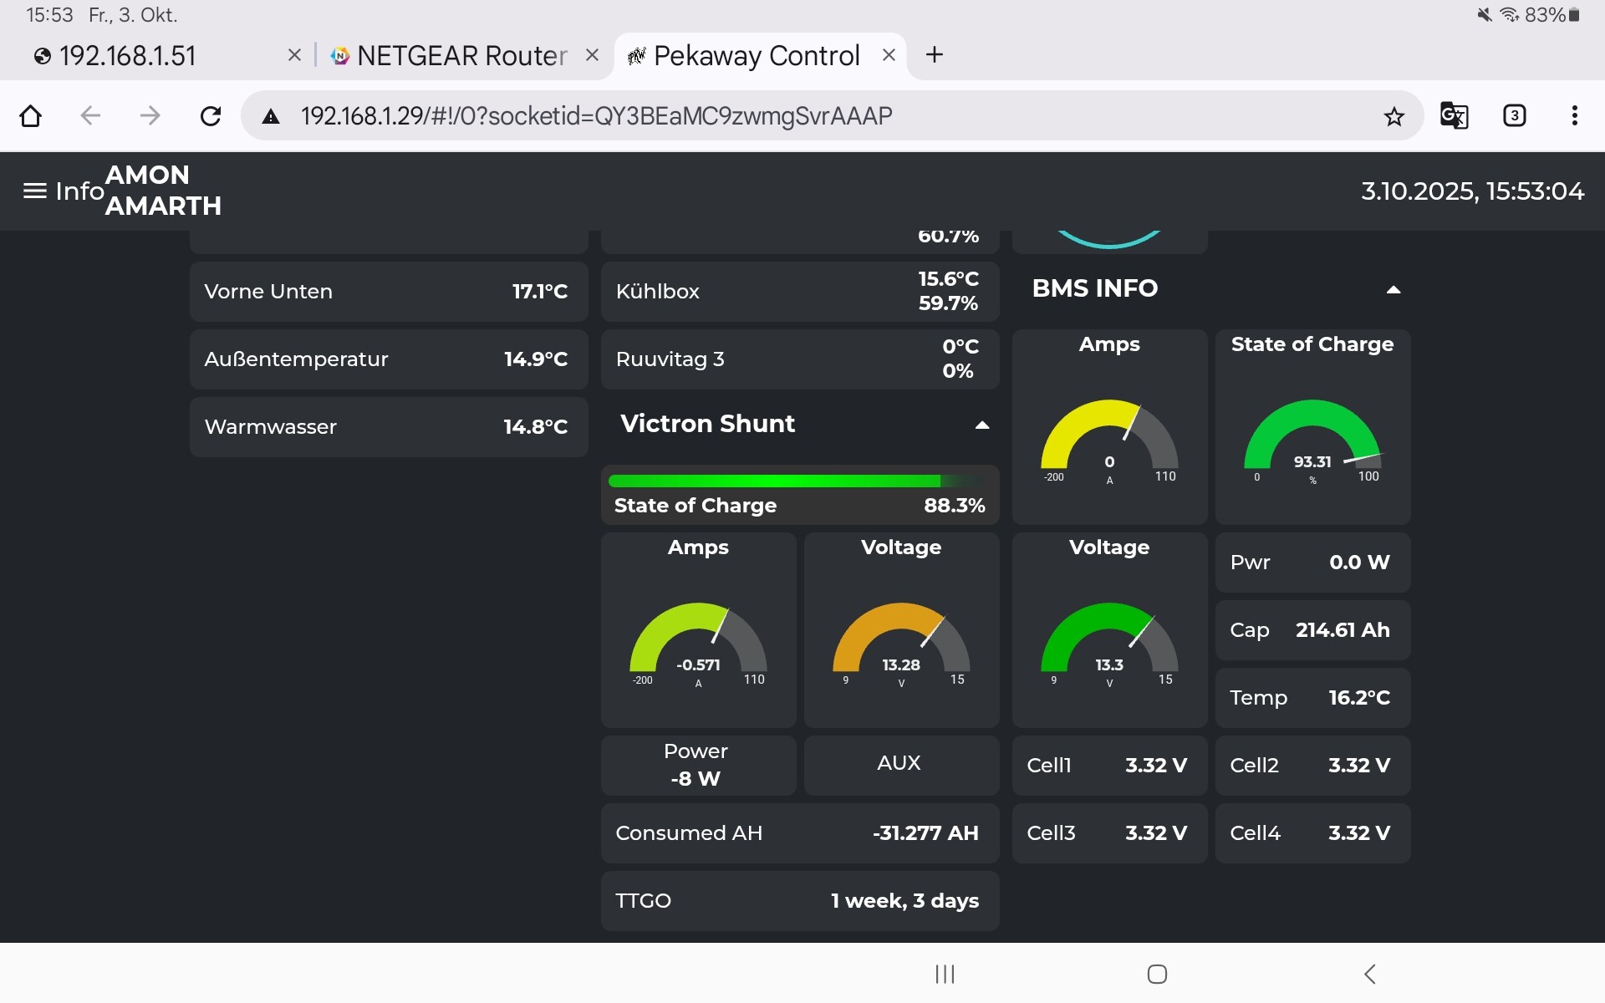
Task: Tap the AUX tile
Action: (x=900, y=764)
